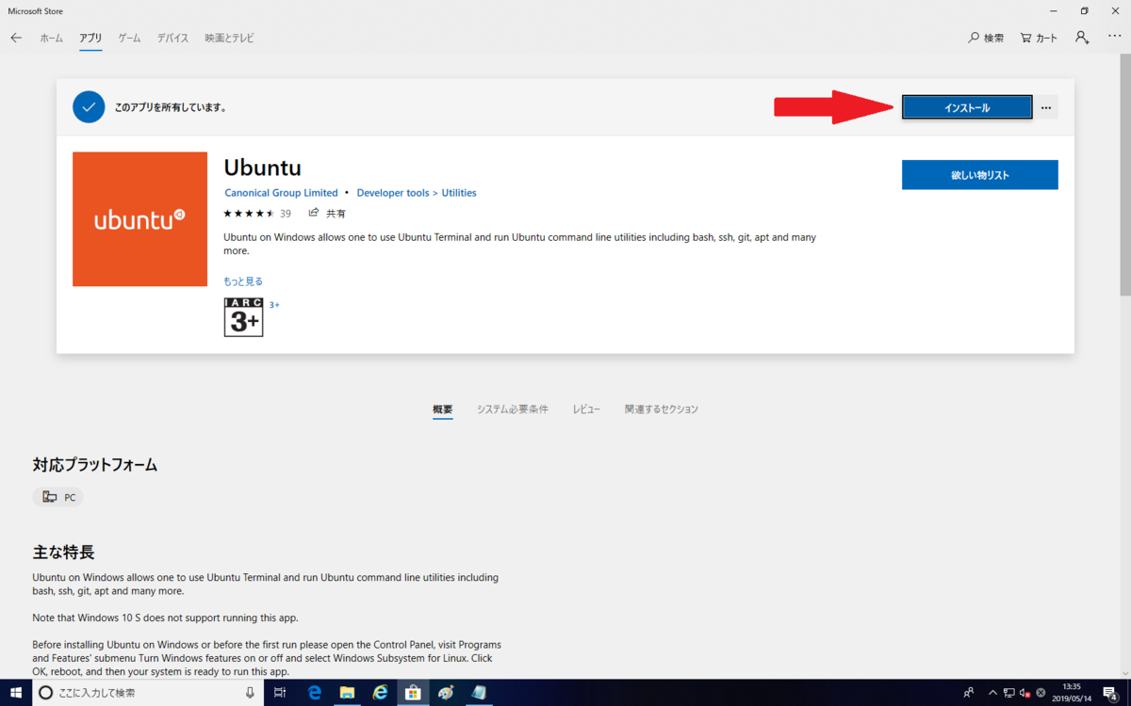
Task: Click the 対応プラットフォーム heading
Action: pyautogui.click(x=95, y=465)
